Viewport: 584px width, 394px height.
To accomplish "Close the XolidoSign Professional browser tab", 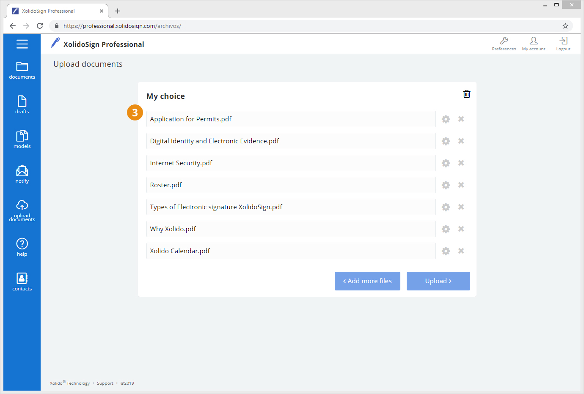I will tap(102, 11).
